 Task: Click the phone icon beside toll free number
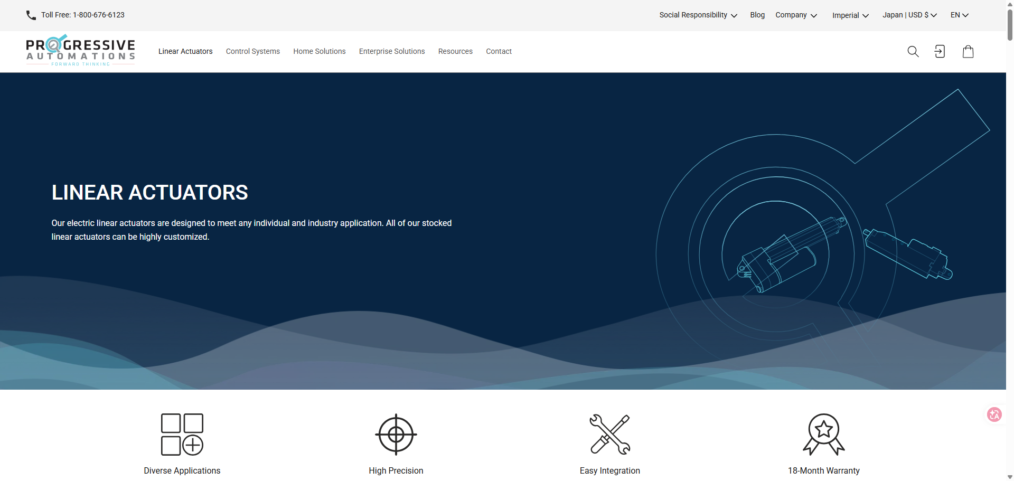[x=31, y=15]
